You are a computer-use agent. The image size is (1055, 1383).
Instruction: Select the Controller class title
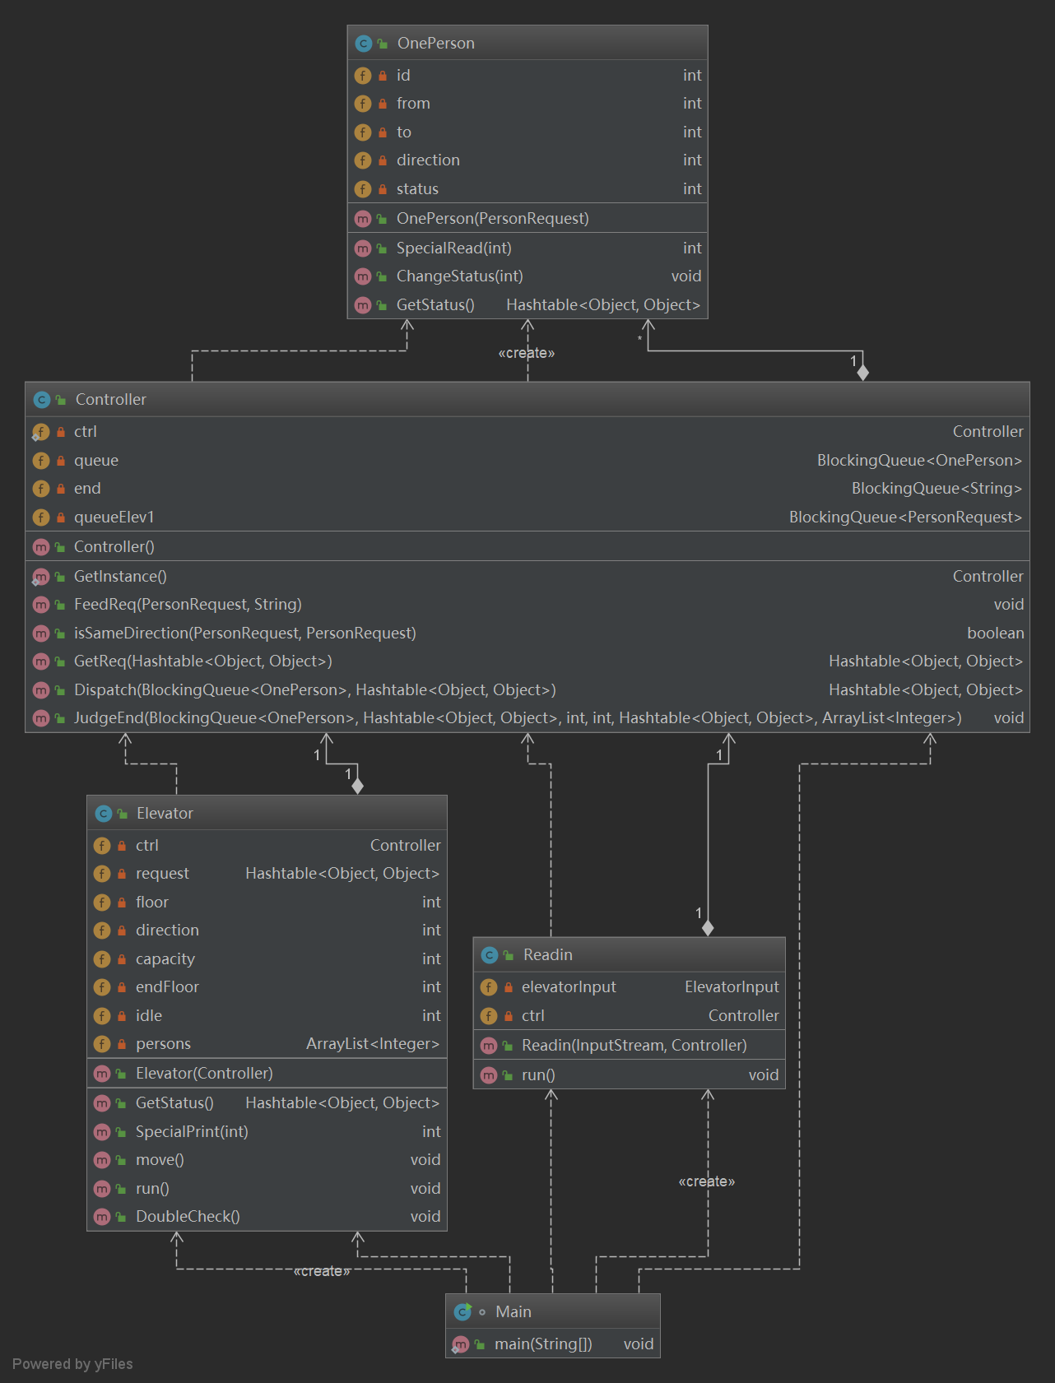[111, 399]
